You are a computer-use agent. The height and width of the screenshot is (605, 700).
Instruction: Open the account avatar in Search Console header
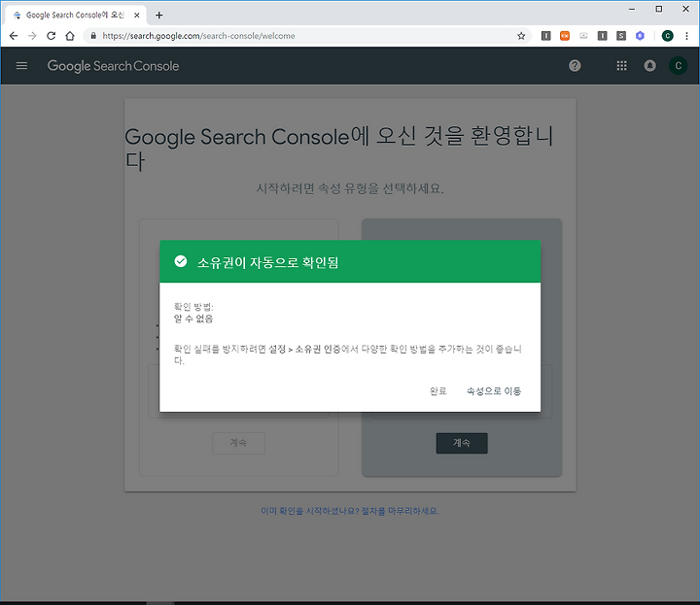pos(679,66)
